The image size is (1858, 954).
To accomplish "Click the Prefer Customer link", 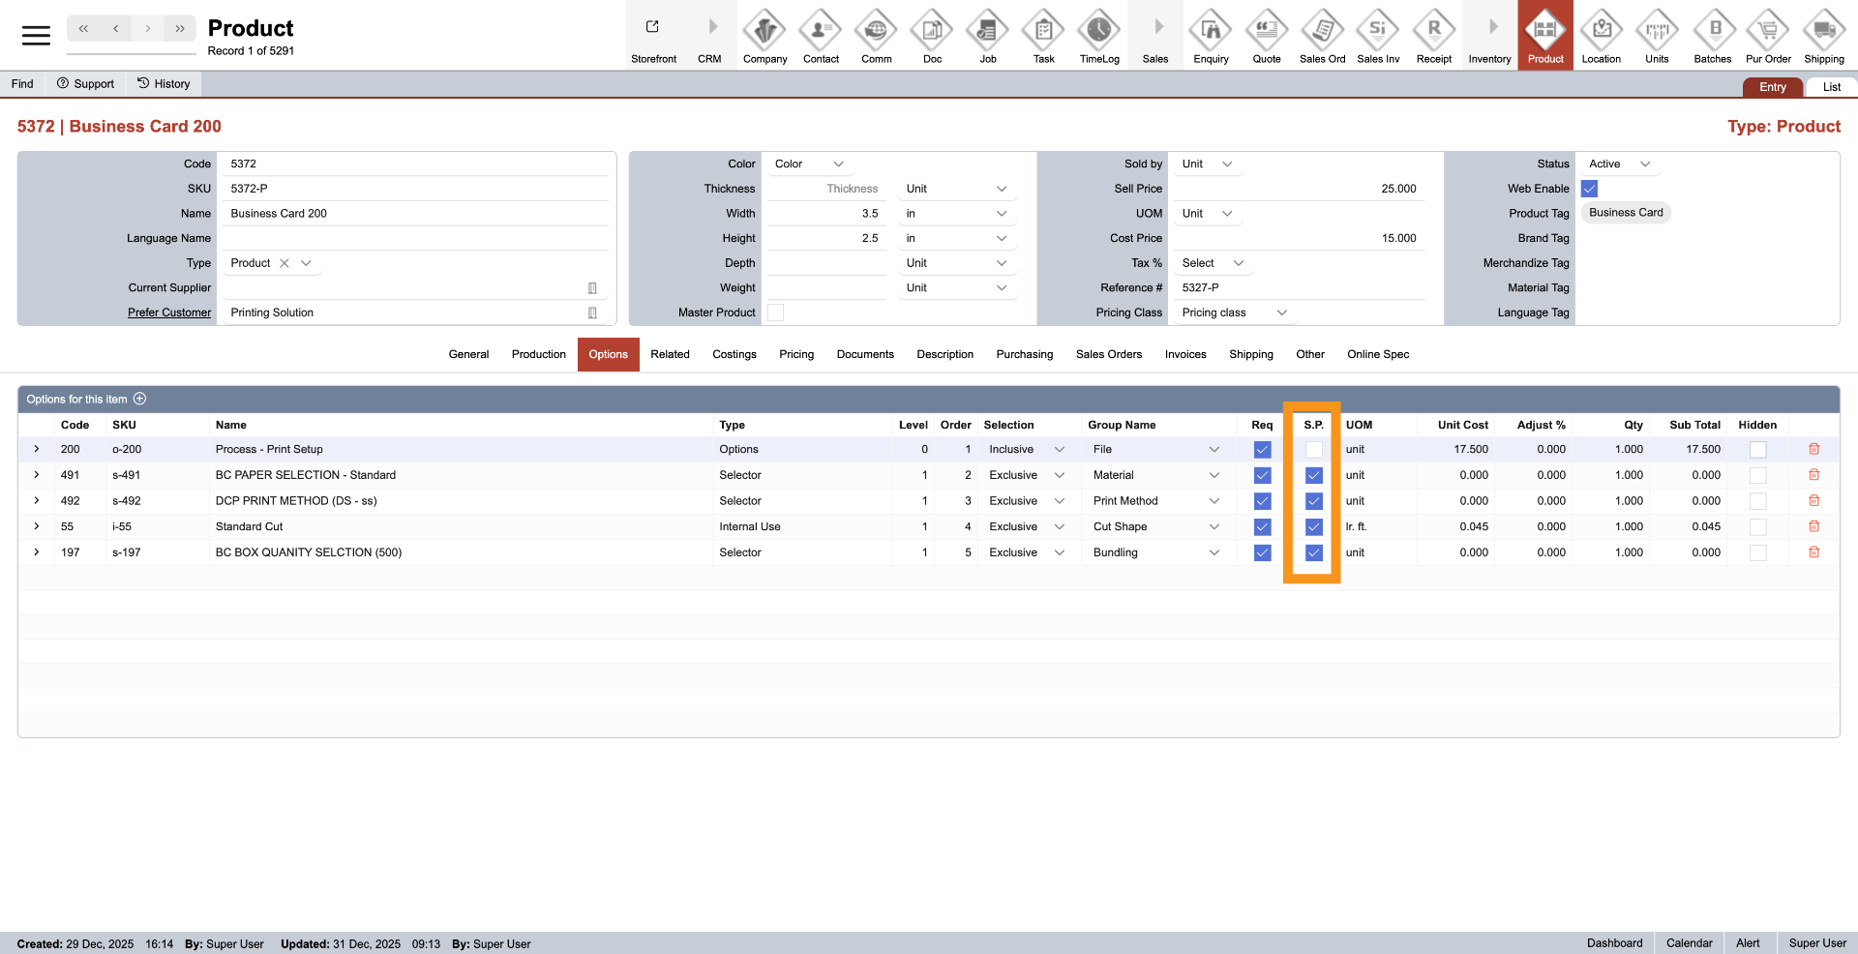I will point(169,313).
